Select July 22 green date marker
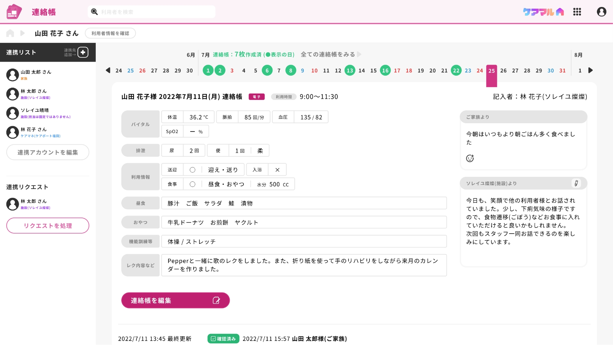This screenshot has width=613, height=345. pyautogui.click(x=456, y=70)
